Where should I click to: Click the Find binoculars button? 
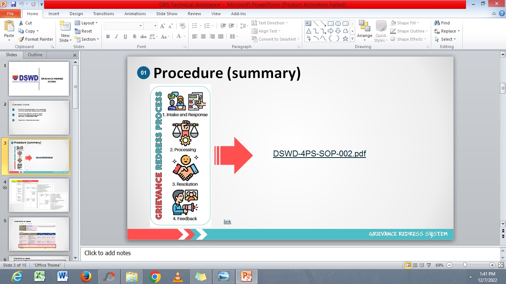tap(442, 23)
